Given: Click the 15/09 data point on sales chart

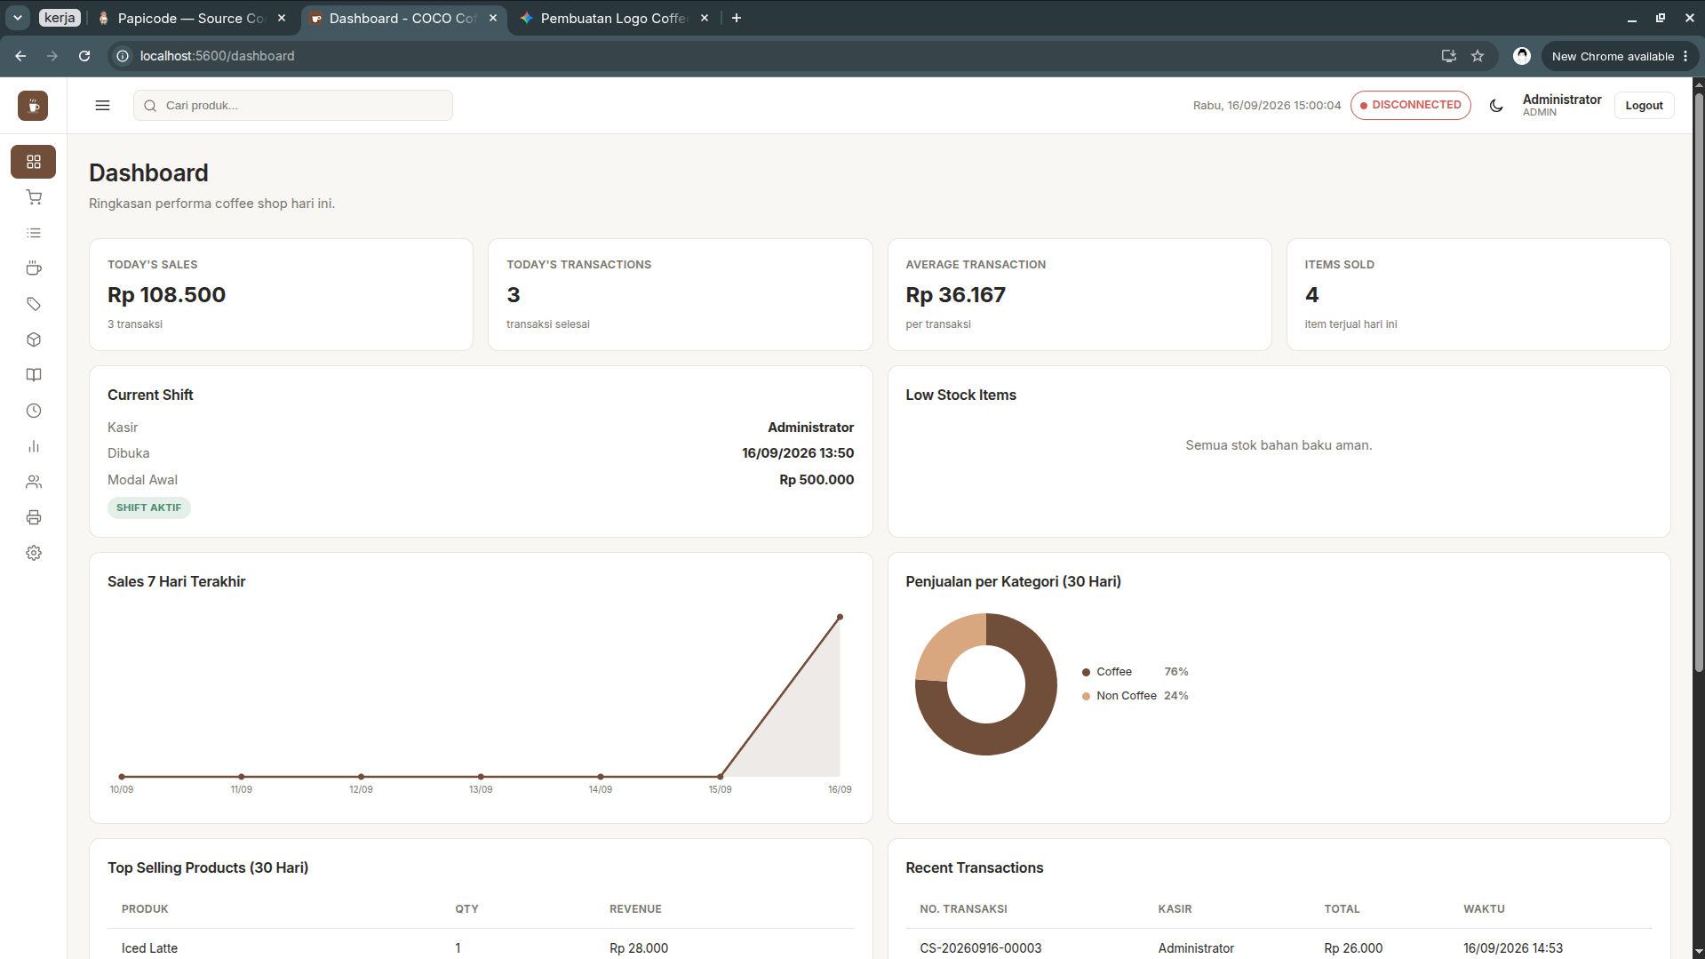Looking at the screenshot, I should coord(720,777).
